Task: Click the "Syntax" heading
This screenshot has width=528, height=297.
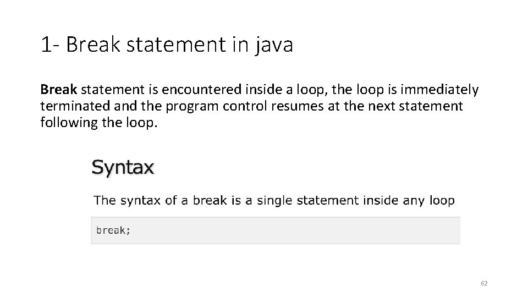Action: (x=123, y=167)
